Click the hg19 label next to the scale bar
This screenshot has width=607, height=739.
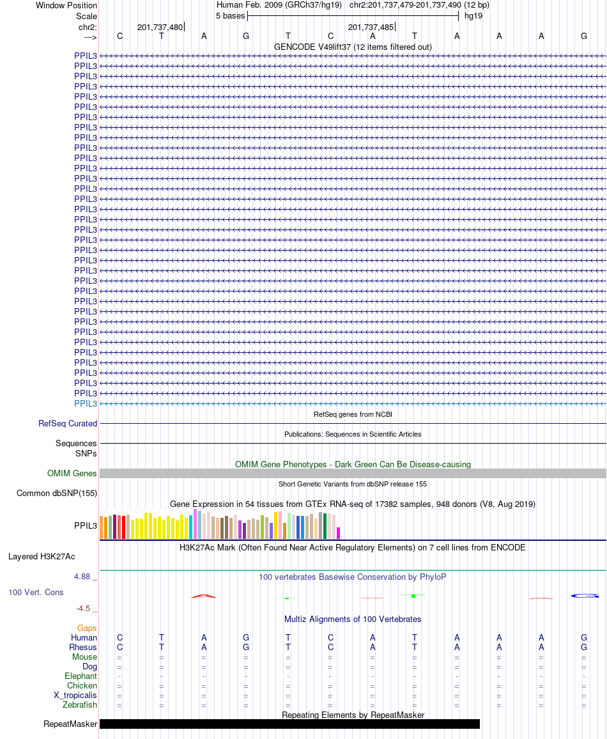click(473, 16)
